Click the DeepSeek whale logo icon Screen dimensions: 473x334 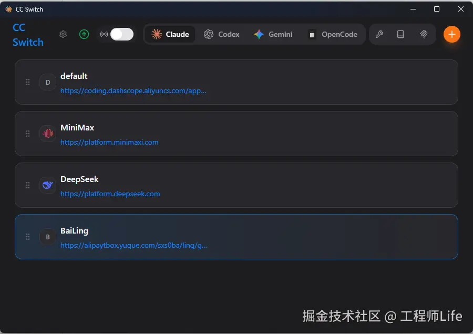point(48,185)
